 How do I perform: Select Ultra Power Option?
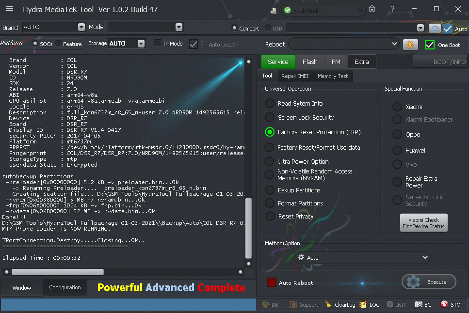(269, 161)
